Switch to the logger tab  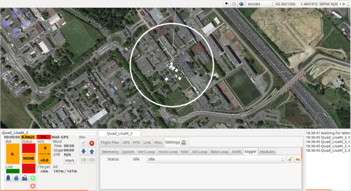click(250, 152)
